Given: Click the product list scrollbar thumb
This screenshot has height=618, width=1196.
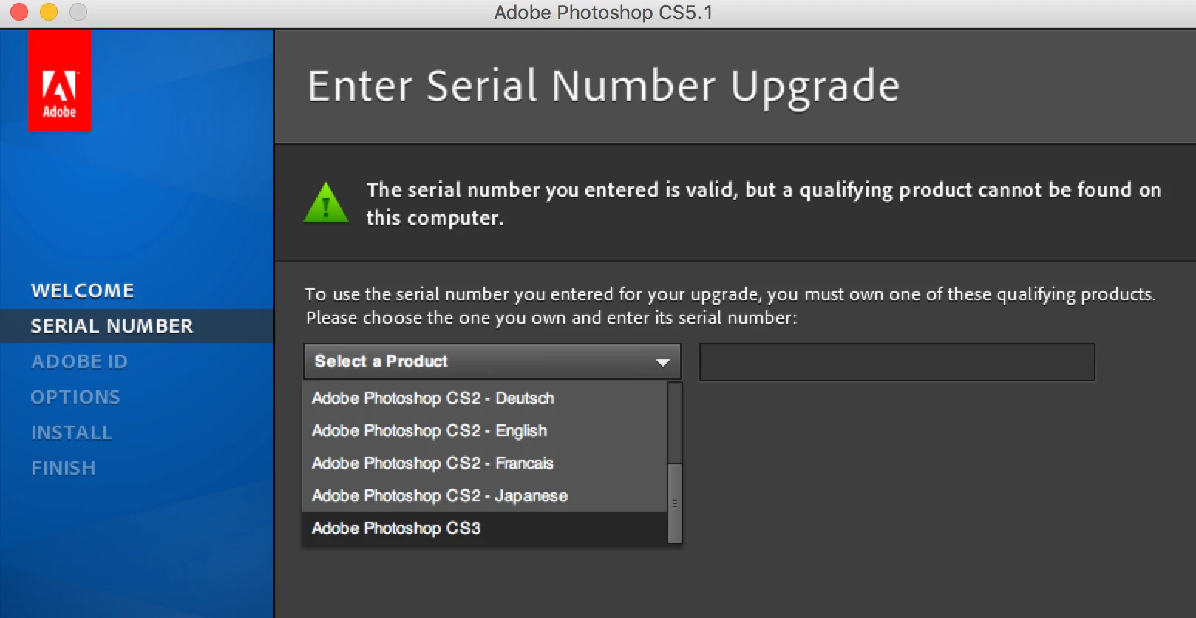Looking at the screenshot, I should pyautogui.click(x=674, y=503).
